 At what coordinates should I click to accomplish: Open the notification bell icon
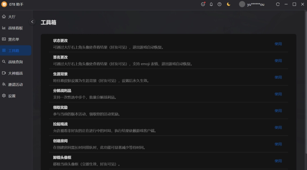click(x=211, y=4)
